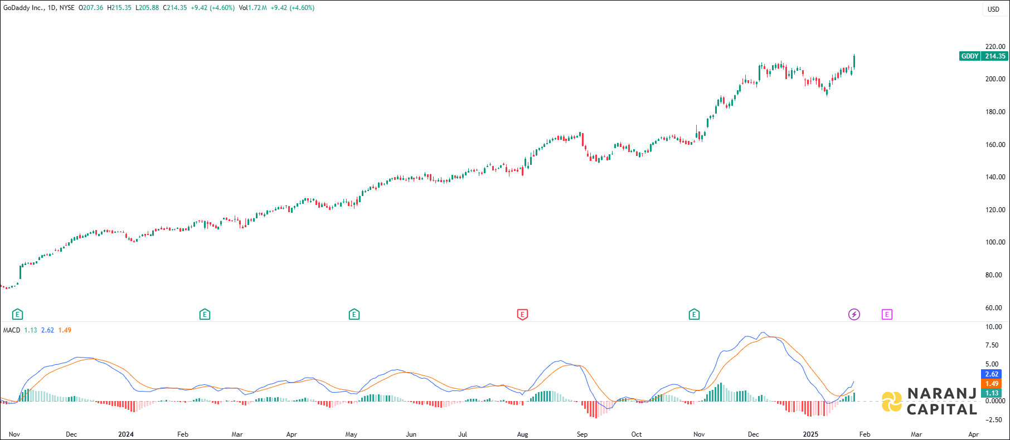Click the red August earnings E marker
This screenshot has height=440, width=1010.
(x=522, y=315)
